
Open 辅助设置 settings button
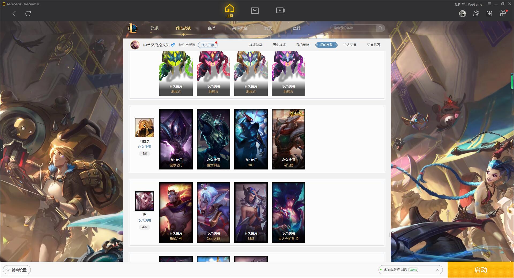17,270
